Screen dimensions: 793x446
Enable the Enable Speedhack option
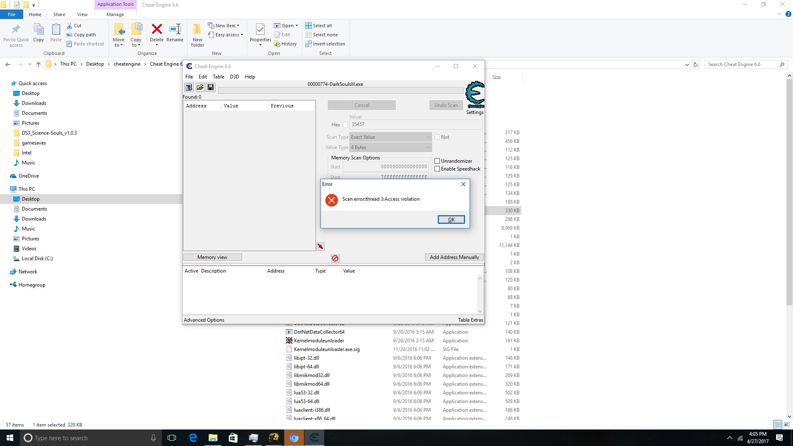[437, 169]
